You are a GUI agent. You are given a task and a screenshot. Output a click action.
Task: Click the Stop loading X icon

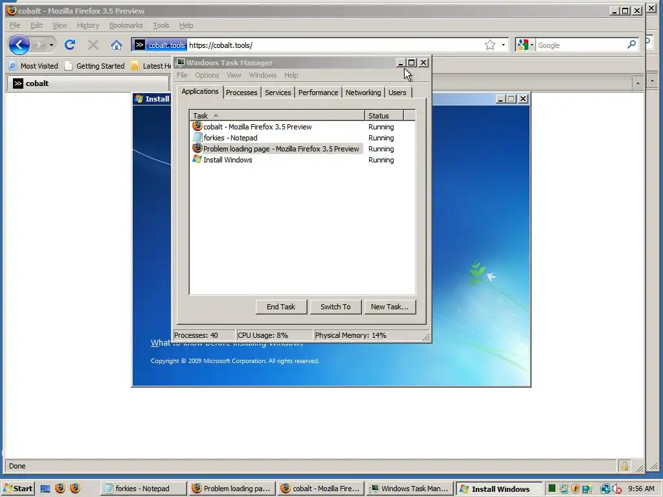[93, 45]
